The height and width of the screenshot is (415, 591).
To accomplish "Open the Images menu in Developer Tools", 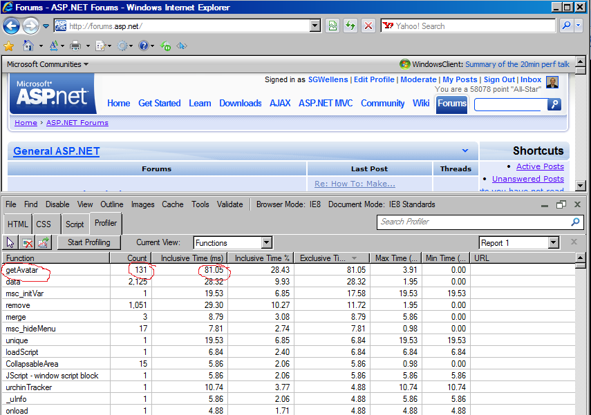I will tap(143, 204).
